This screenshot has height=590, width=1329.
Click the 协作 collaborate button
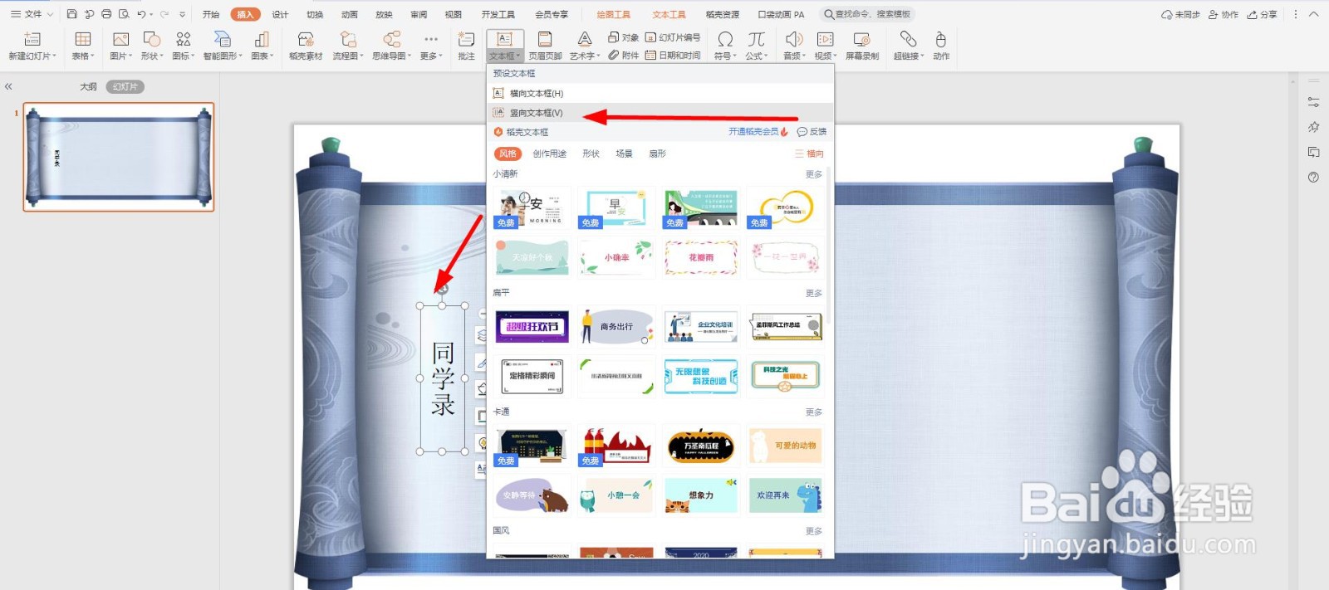tap(1223, 14)
